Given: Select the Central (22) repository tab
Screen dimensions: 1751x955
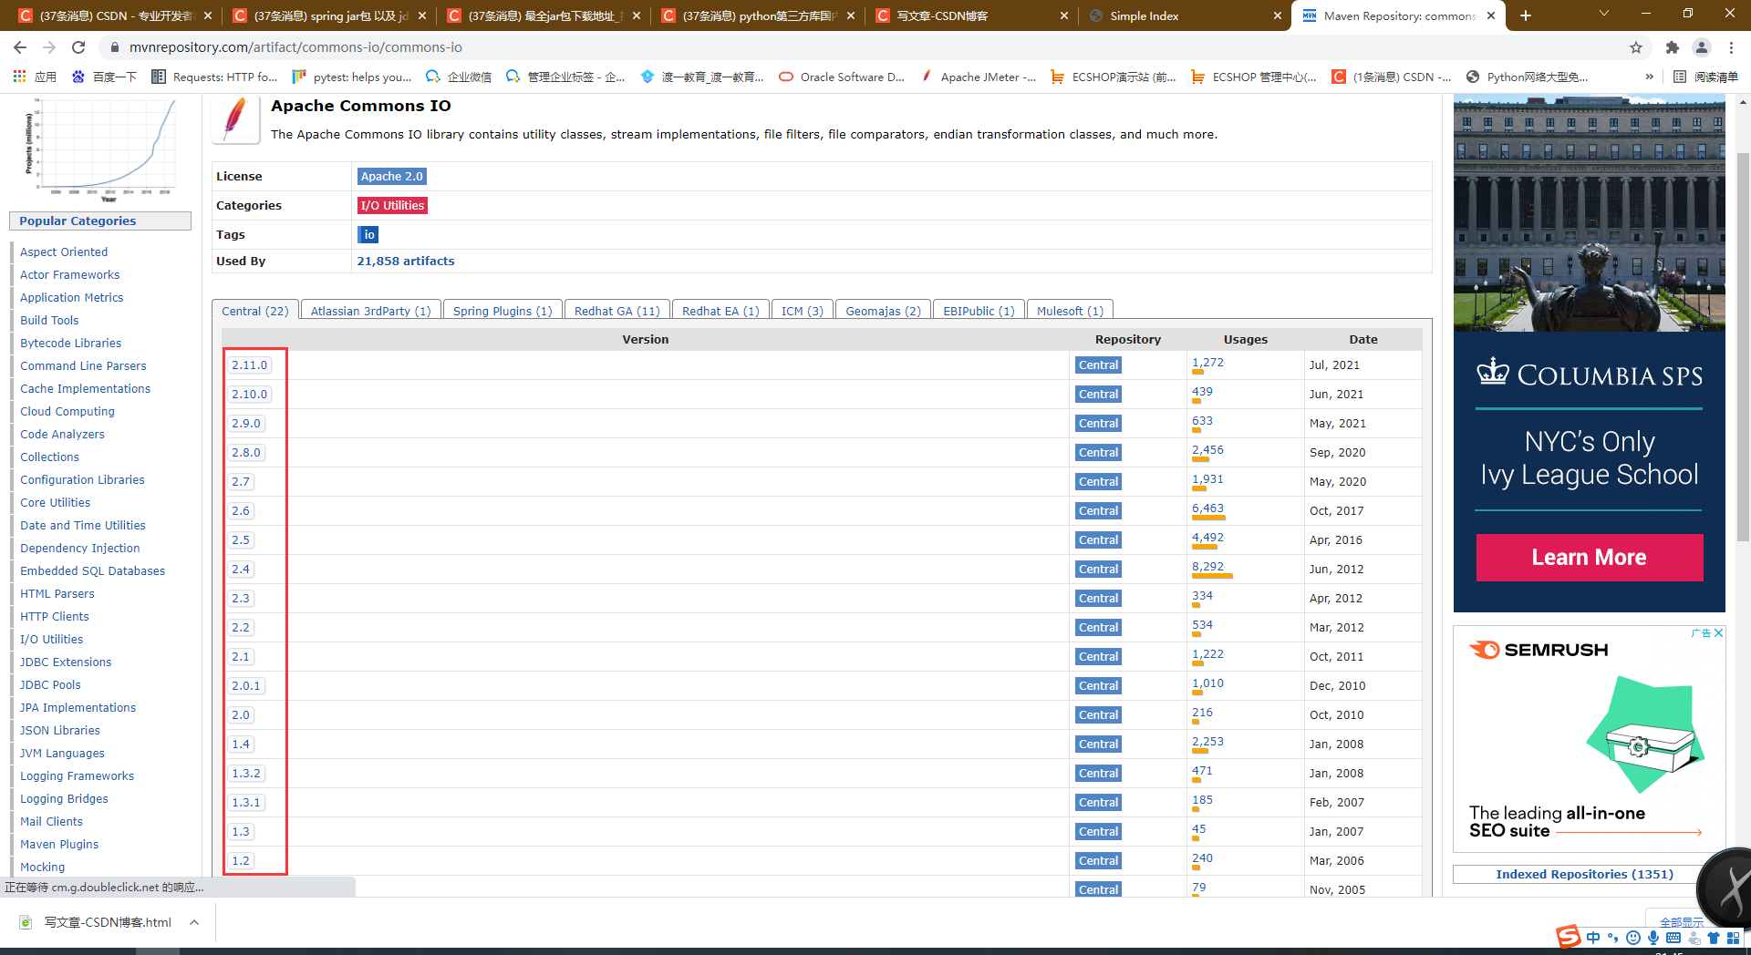Looking at the screenshot, I should (x=255, y=311).
